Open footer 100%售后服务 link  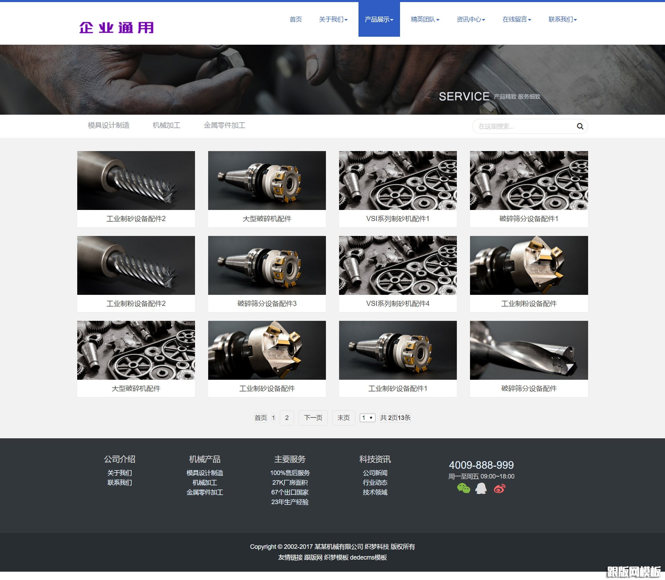[x=290, y=473]
